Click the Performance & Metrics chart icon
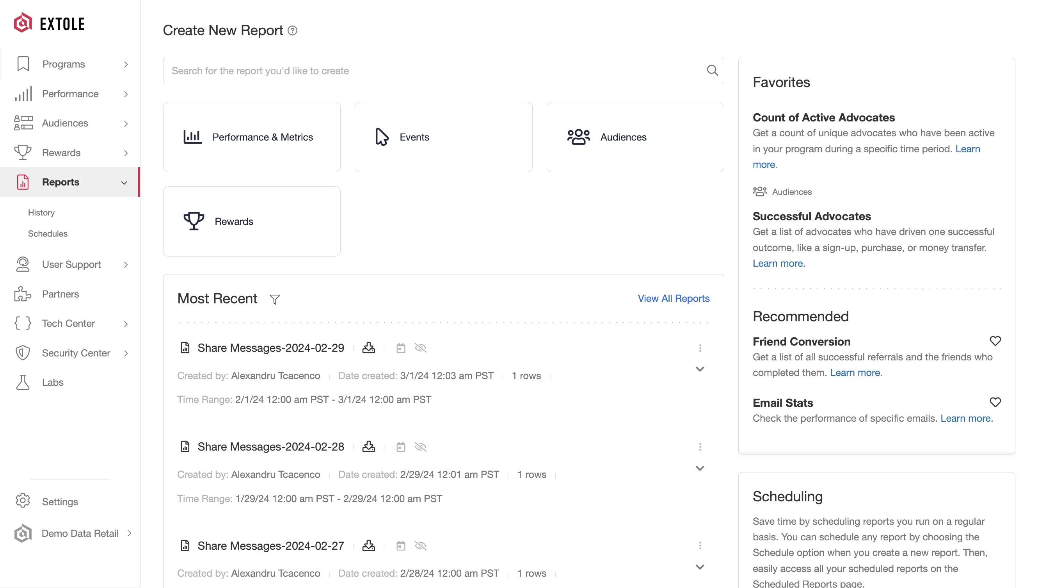 192,137
